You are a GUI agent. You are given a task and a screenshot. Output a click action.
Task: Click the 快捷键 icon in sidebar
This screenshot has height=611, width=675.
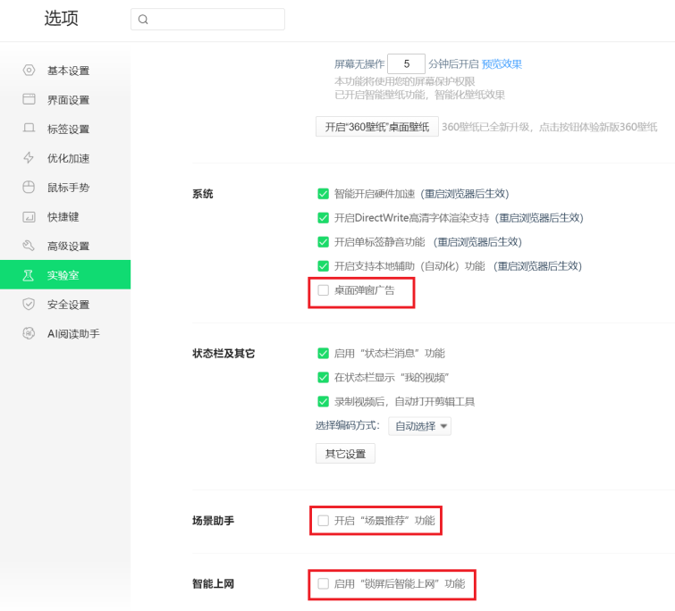(29, 216)
